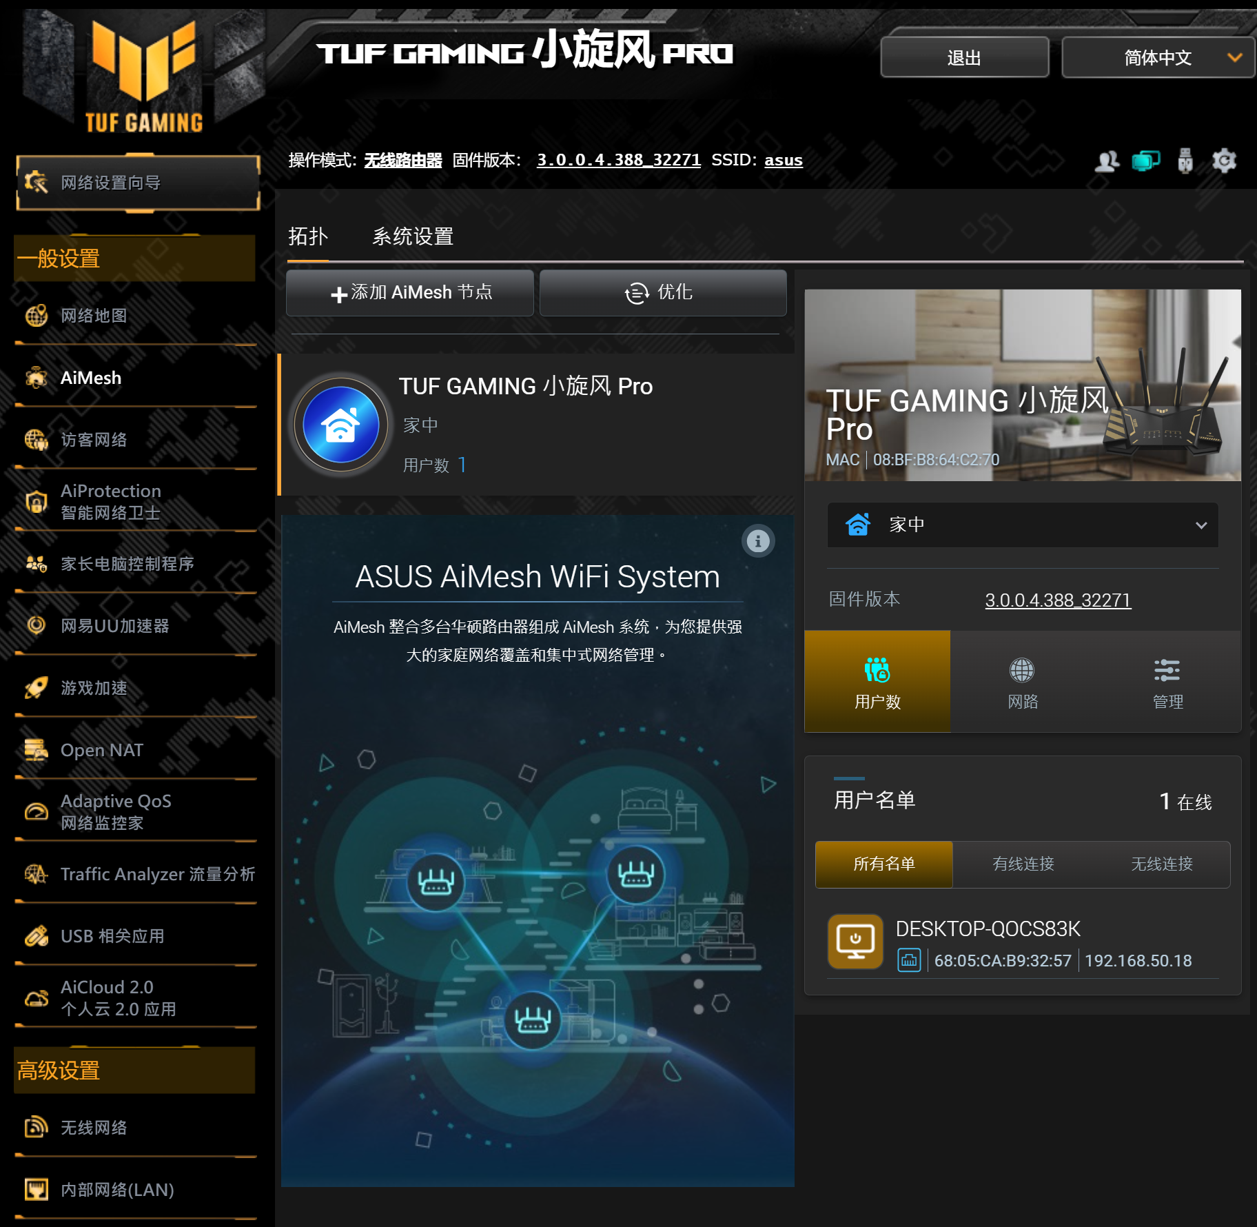Open Open NAT in the sidebar
1257x1227 pixels.
point(136,750)
